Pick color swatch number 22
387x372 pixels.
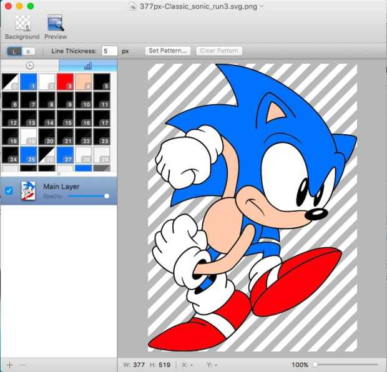point(84,137)
